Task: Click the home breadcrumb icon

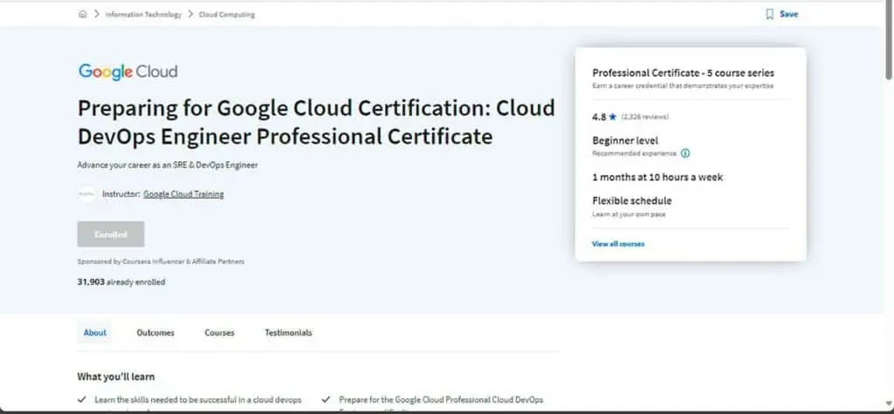Action: 83,14
